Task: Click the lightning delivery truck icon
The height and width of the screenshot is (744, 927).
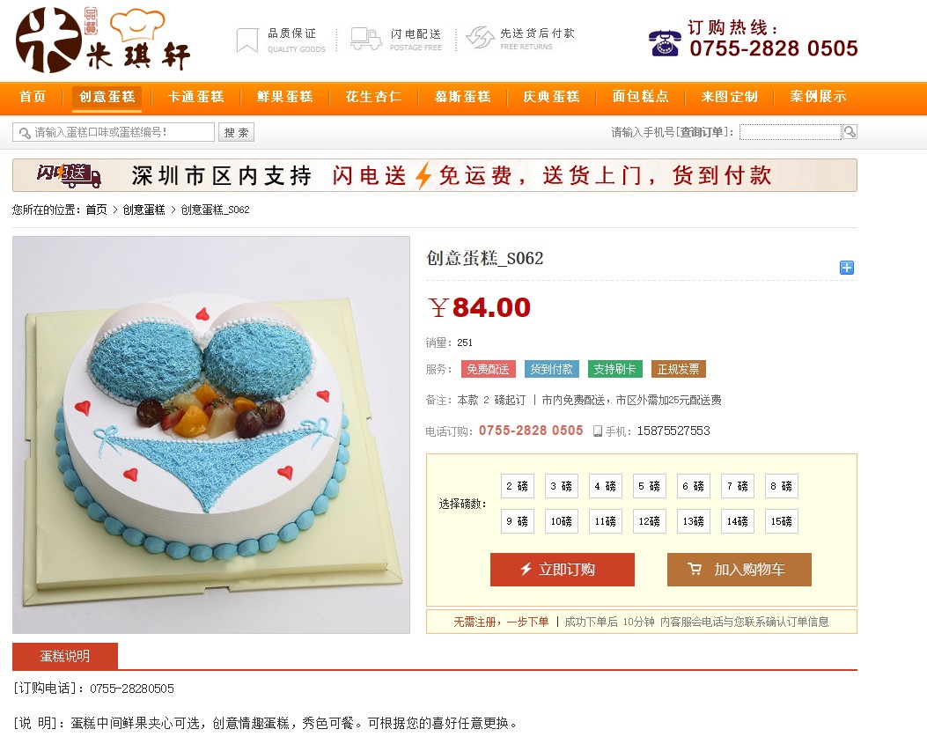Action: 365,39
